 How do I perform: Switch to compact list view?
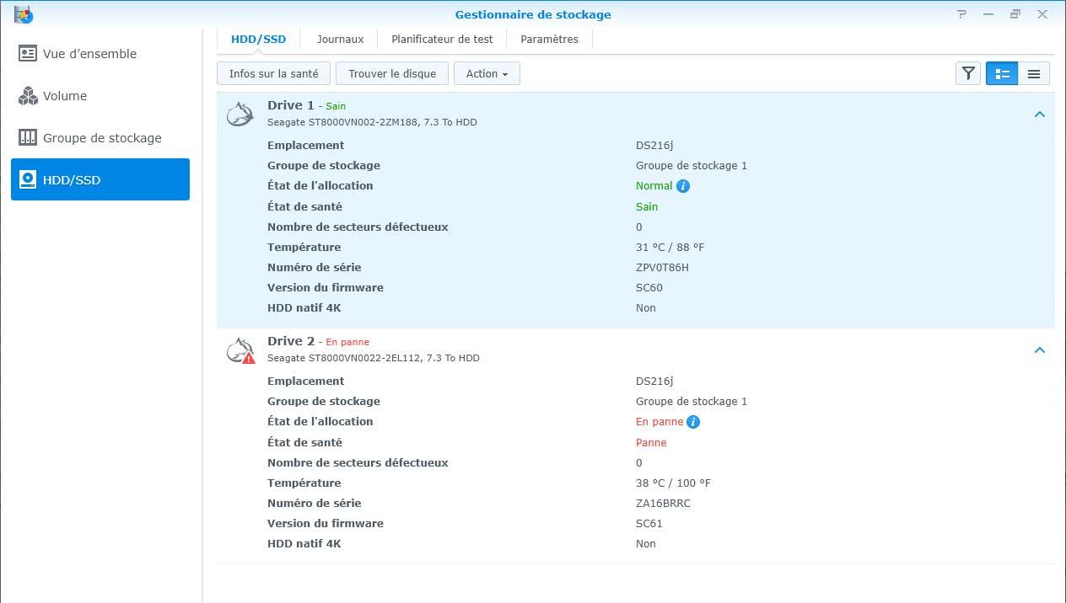1033,74
